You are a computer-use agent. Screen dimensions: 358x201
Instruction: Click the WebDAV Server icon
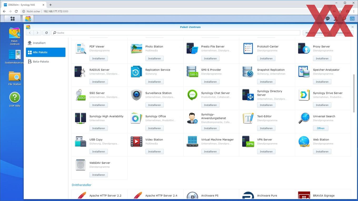pos(81,165)
